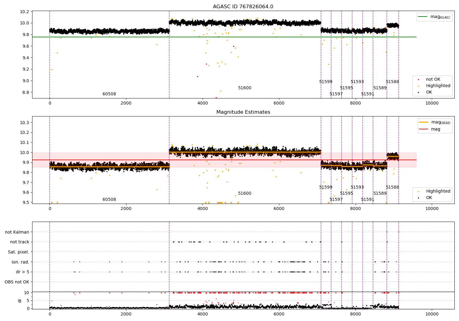Click obsid label '51597' in the Magnitude Estimates plot

click(x=336, y=199)
